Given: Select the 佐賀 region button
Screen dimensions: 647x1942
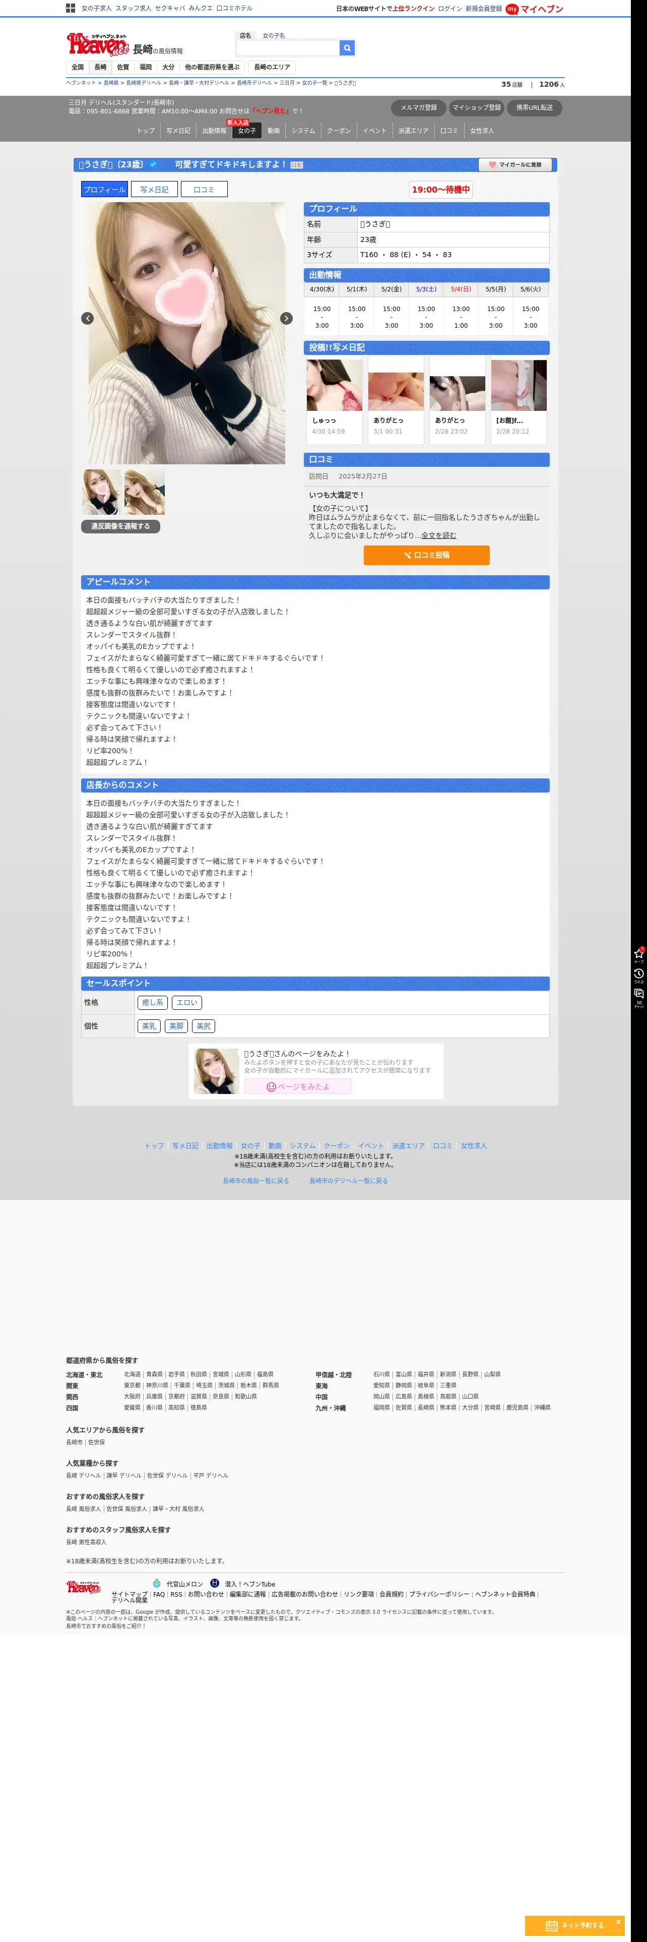Looking at the screenshot, I should [123, 67].
